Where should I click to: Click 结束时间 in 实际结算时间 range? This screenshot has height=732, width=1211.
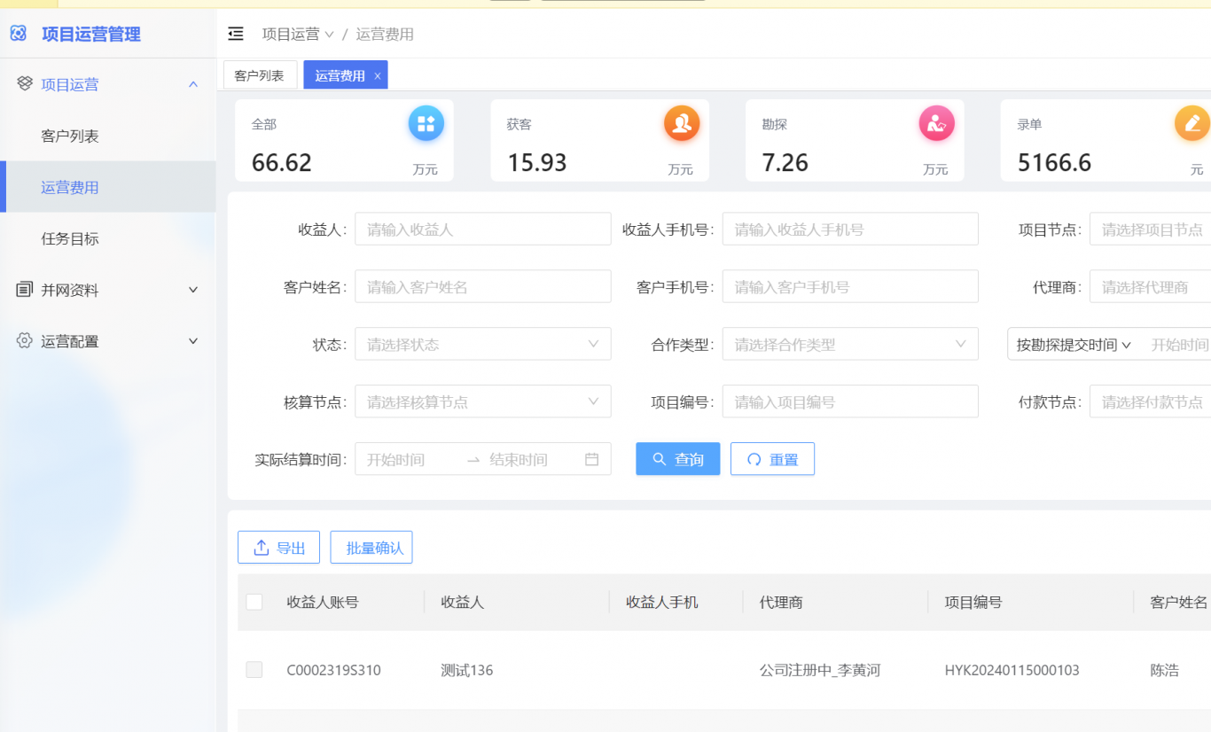tap(519, 459)
